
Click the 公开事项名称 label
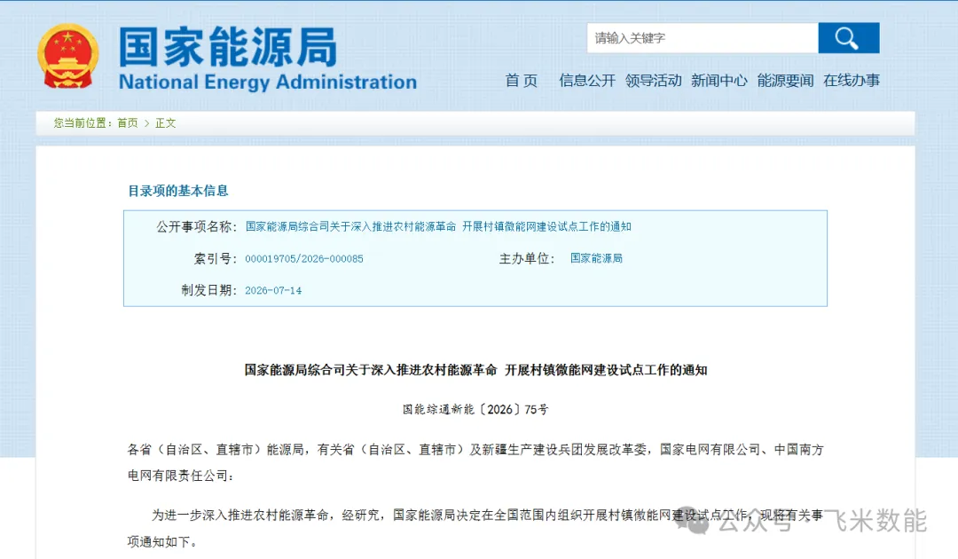[196, 227]
